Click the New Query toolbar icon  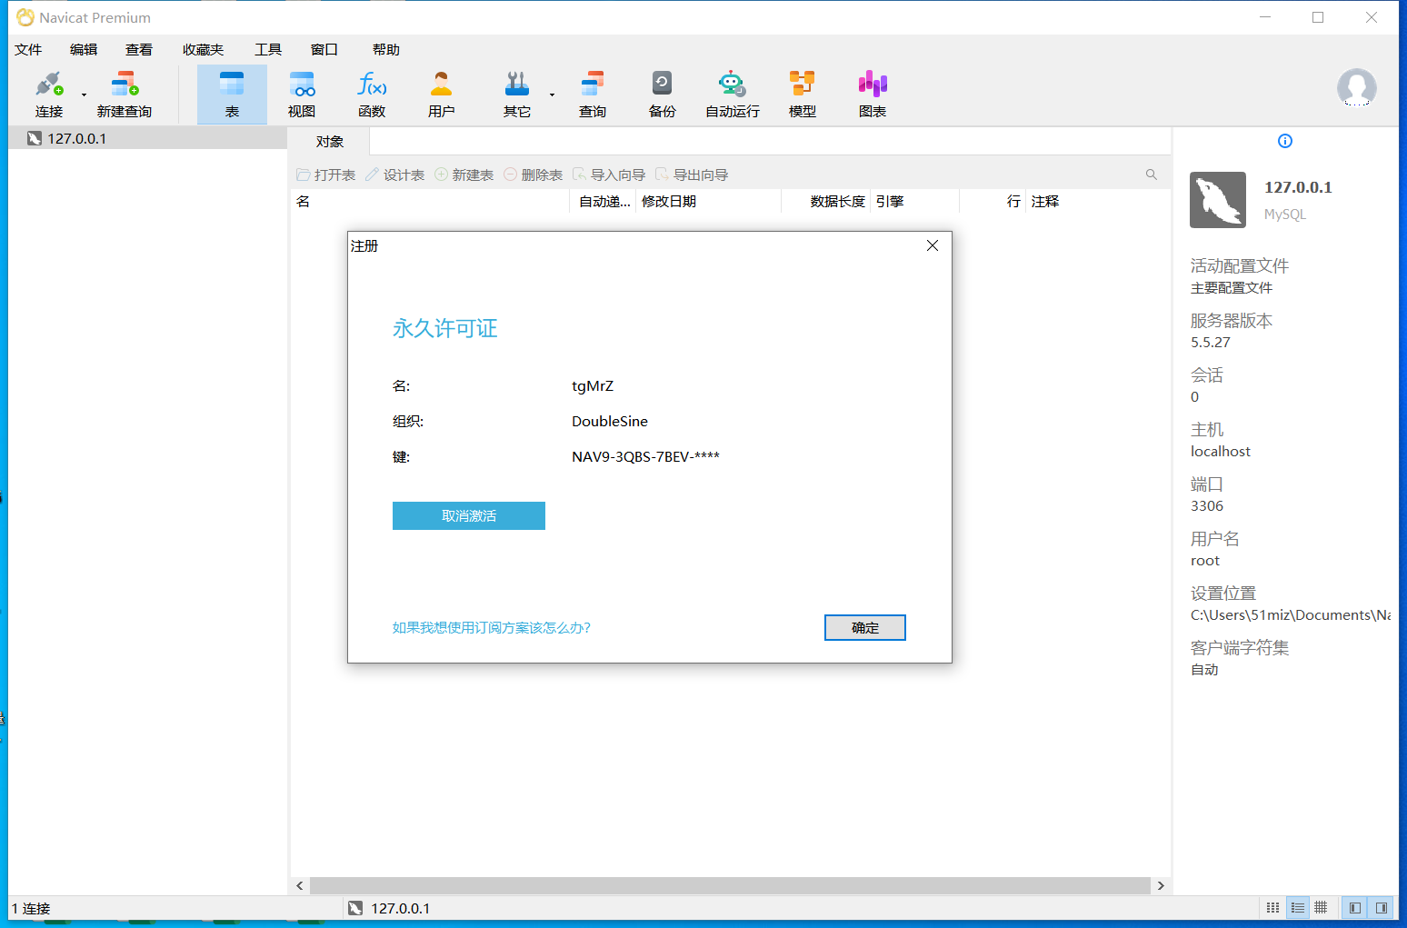125,94
